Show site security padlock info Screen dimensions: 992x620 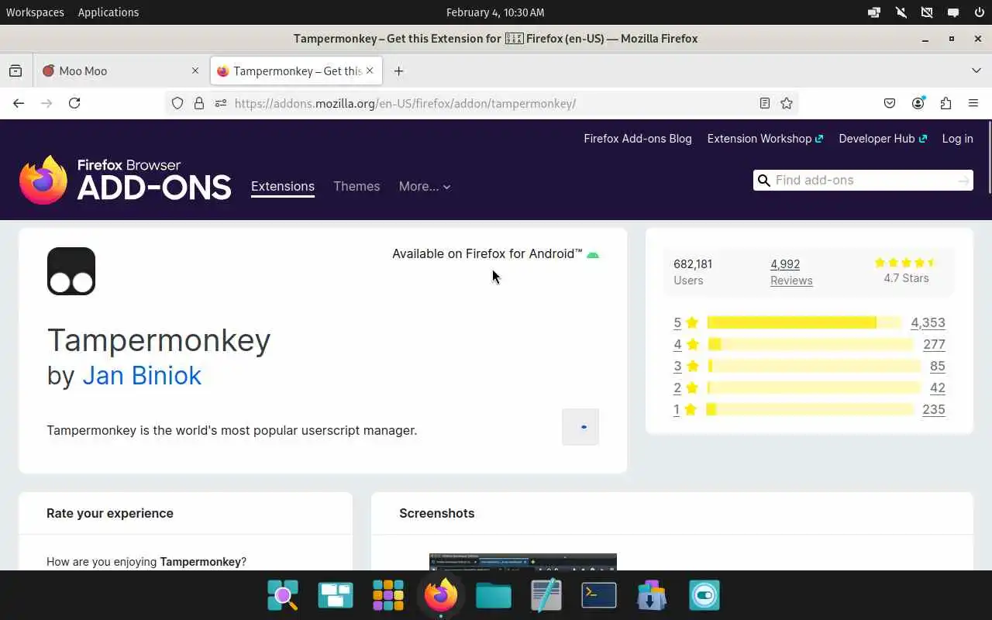199,103
